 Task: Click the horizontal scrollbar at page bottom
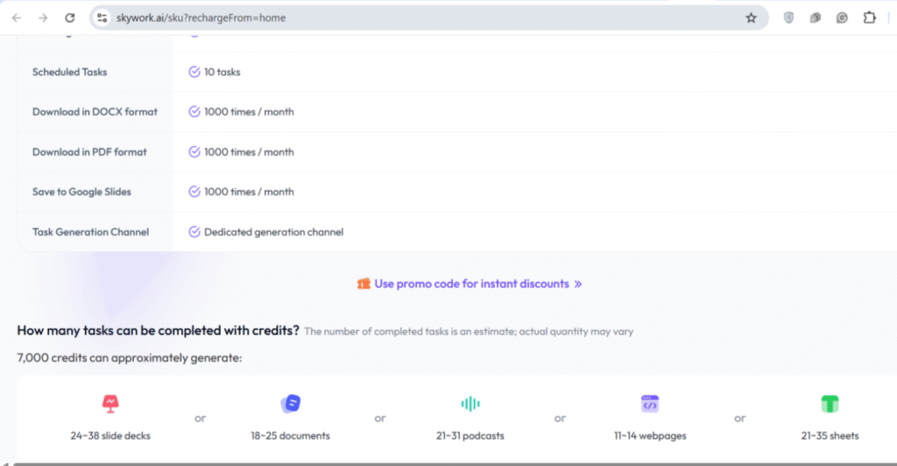coord(438,462)
